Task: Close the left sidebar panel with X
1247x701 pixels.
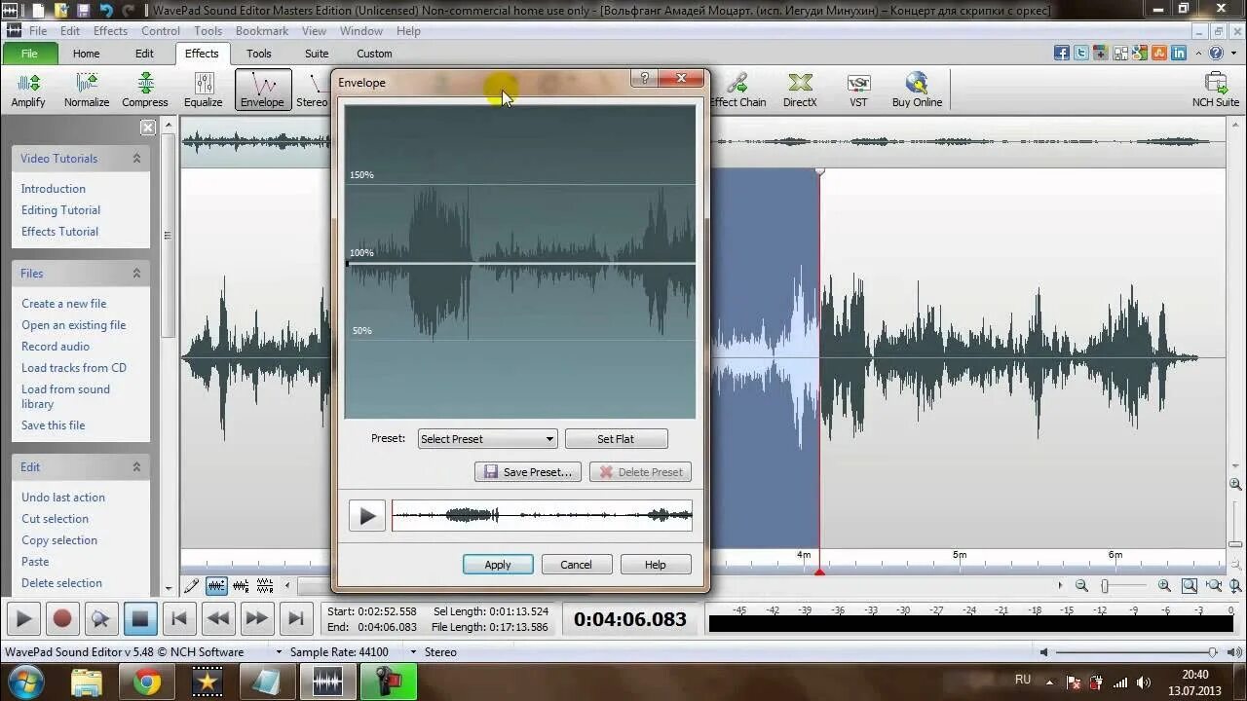Action: (148, 128)
